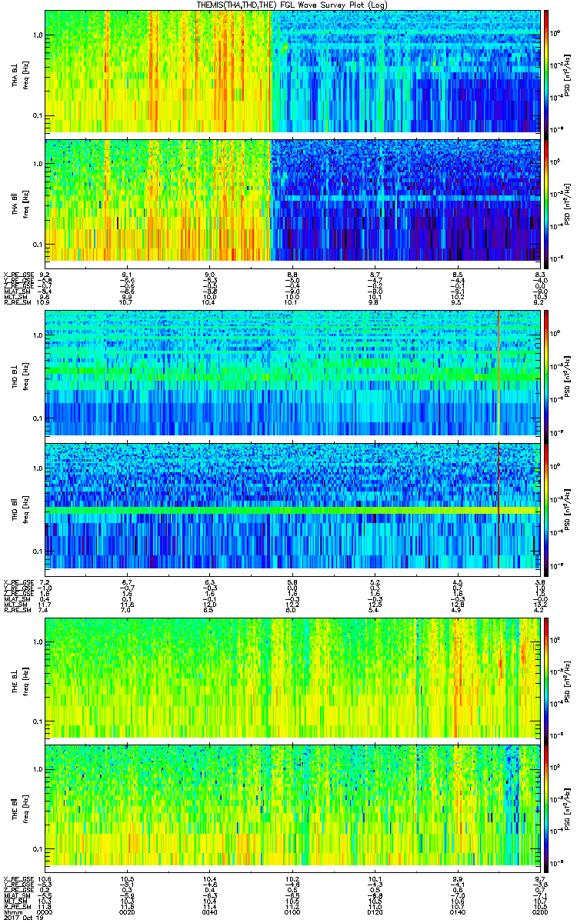The width and height of the screenshot is (577, 923).
Task: Click the 0140 time tick label
Action: tap(458, 912)
